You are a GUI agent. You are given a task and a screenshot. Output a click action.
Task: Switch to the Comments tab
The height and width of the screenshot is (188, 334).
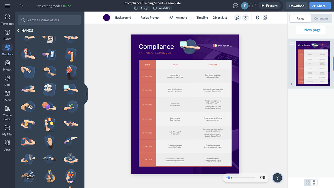click(321, 19)
